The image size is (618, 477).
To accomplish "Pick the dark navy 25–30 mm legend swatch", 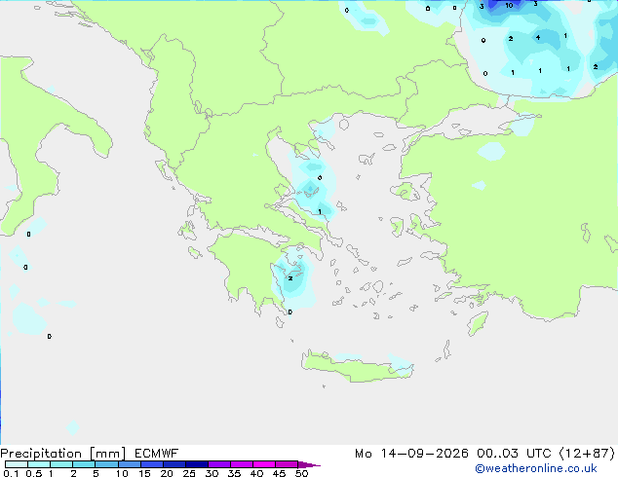I will (x=197, y=464).
